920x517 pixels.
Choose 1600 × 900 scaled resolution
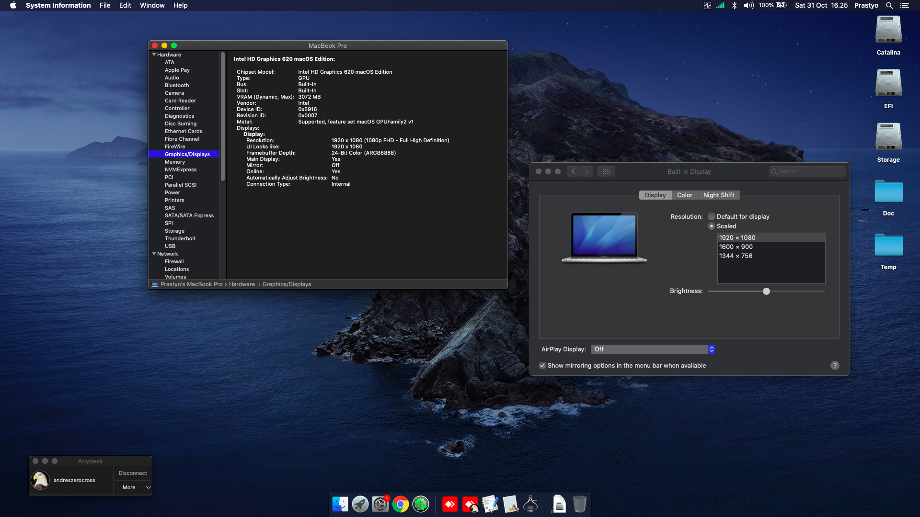(771, 247)
